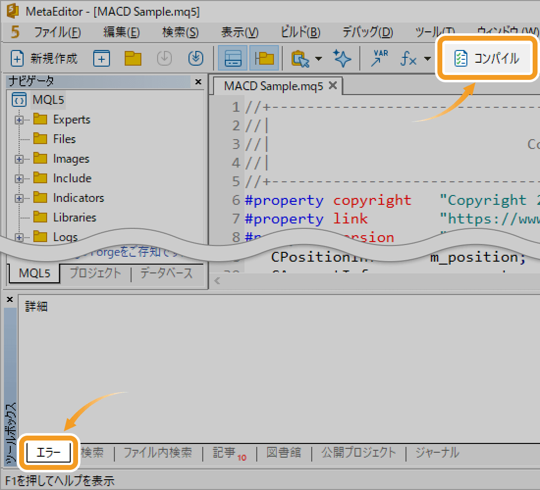This screenshot has height=490, width=540.
Task: Click the AI sparkle stars icon
Action: [x=342, y=58]
